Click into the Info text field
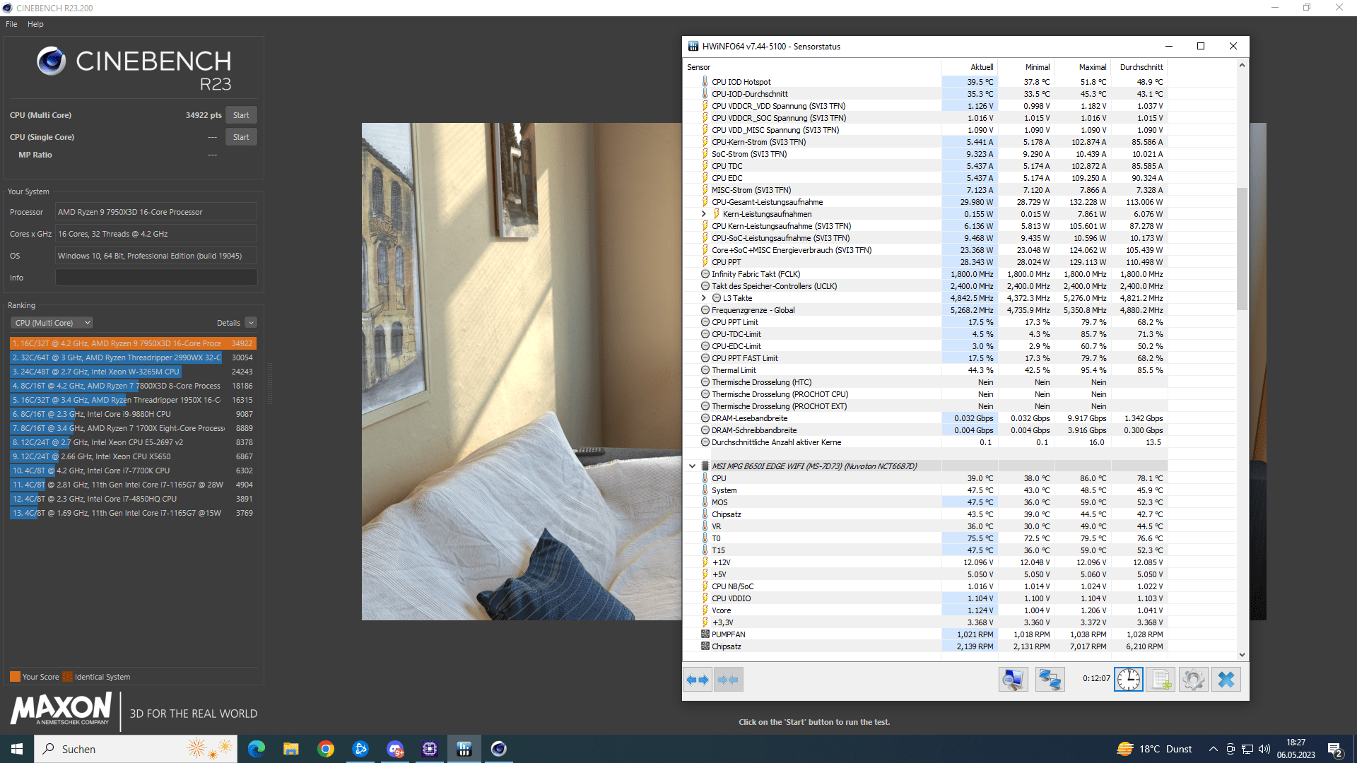 (x=156, y=278)
